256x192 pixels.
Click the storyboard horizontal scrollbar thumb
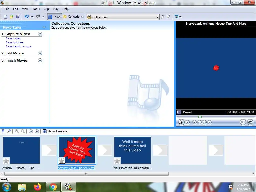coord(86,174)
